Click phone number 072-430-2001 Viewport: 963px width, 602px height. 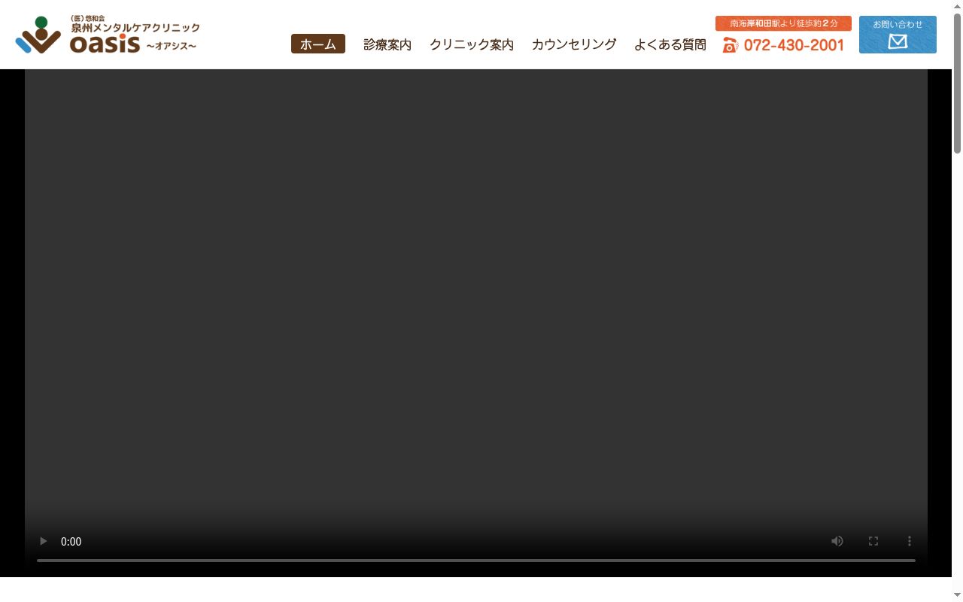click(783, 45)
